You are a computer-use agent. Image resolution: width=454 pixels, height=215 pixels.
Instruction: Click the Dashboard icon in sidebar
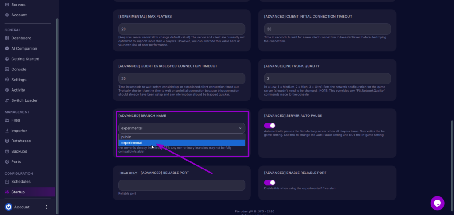tap(7, 38)
